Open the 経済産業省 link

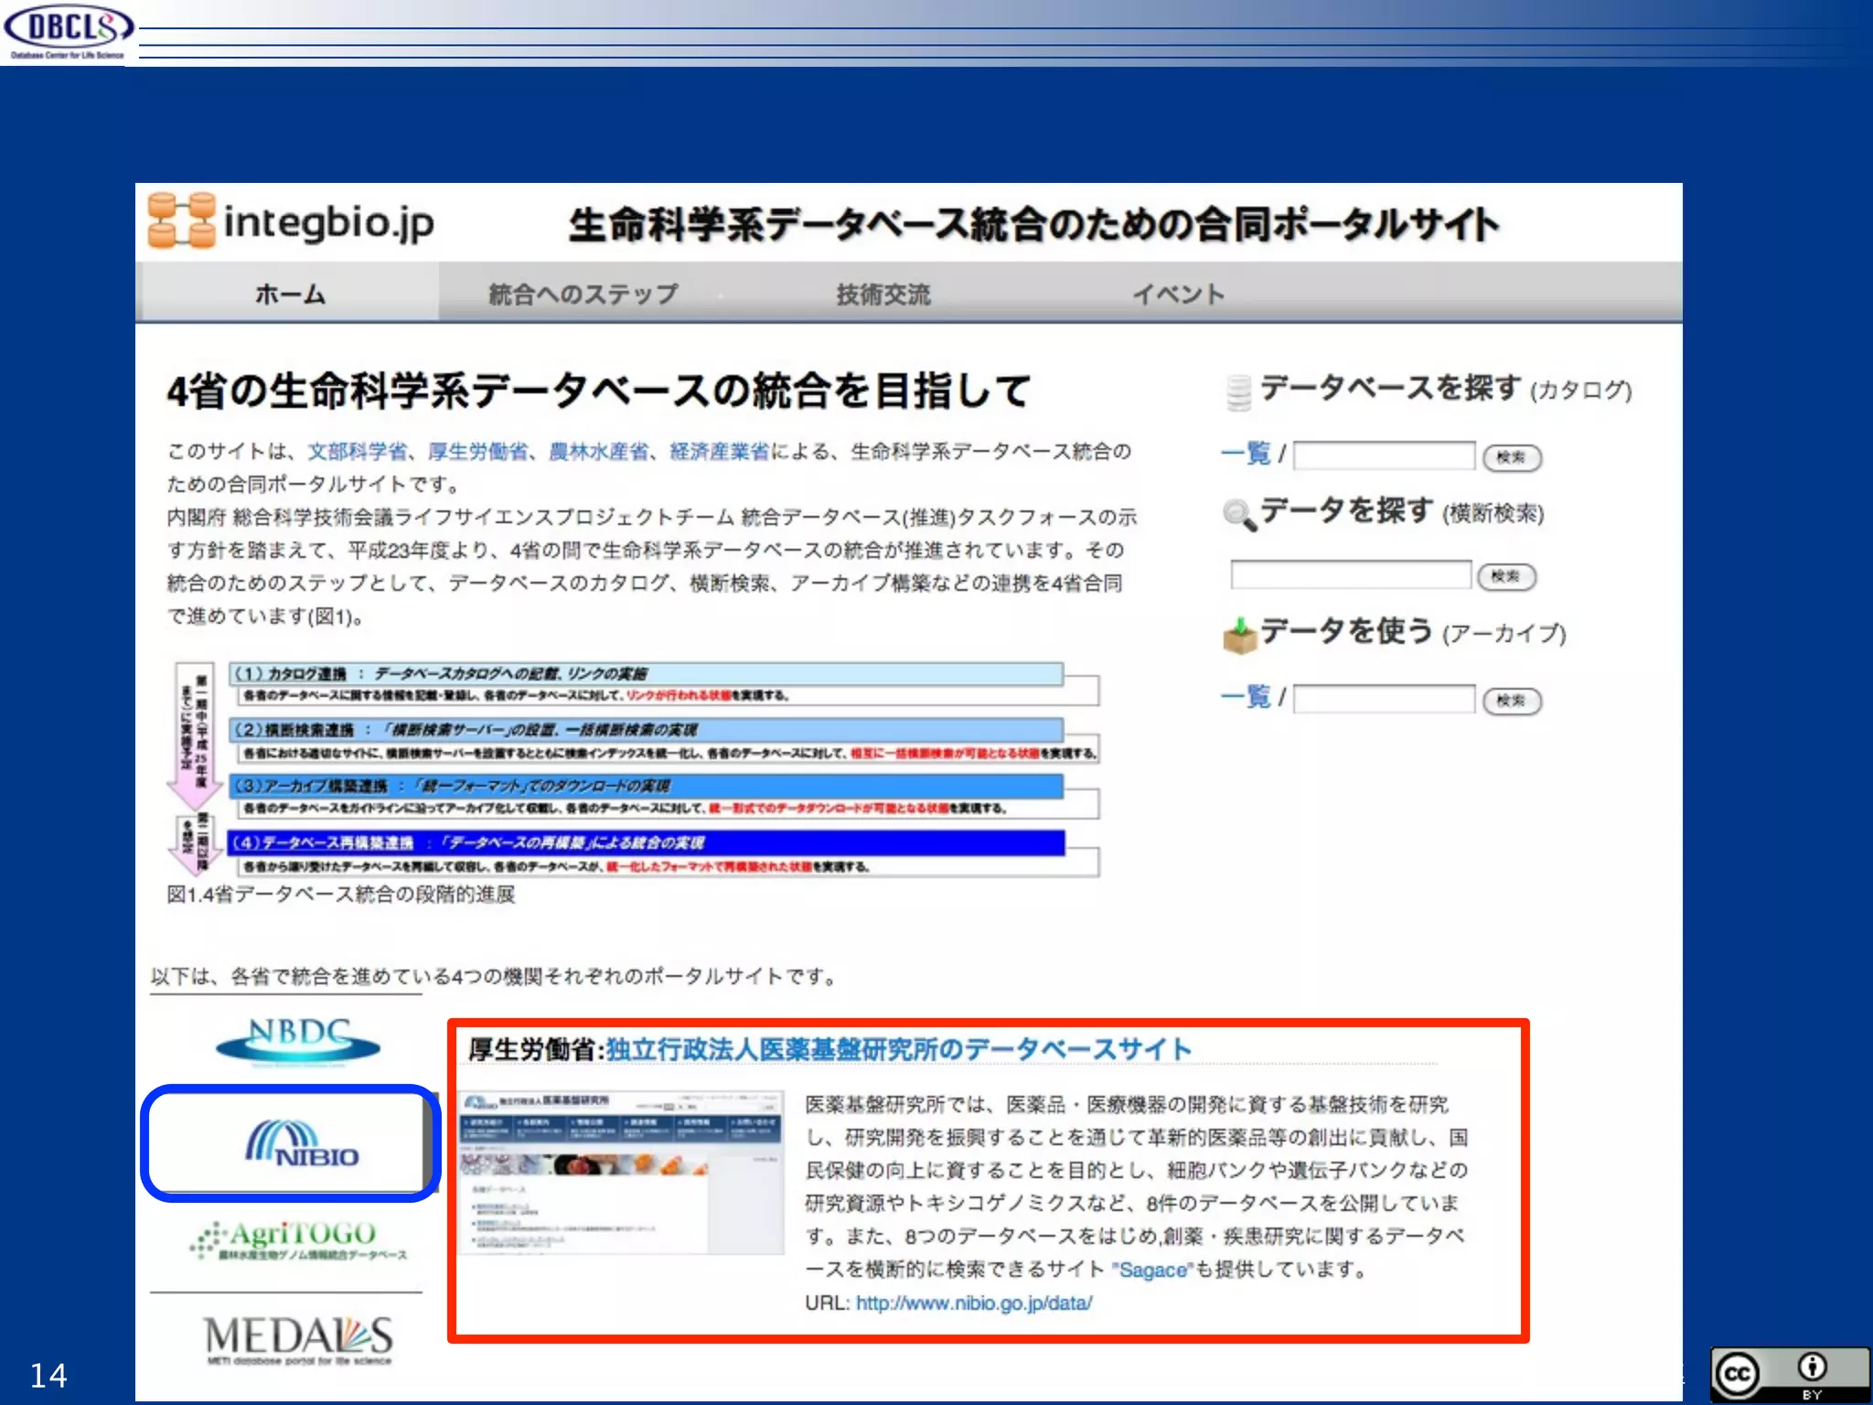pyautogui.click(x=720, y=451)
